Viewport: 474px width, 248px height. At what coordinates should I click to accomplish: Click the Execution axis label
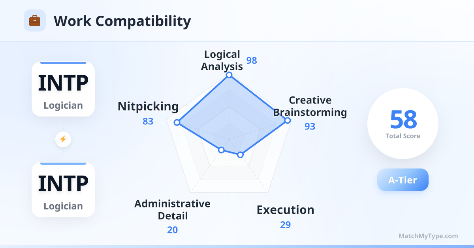[285, 210]
